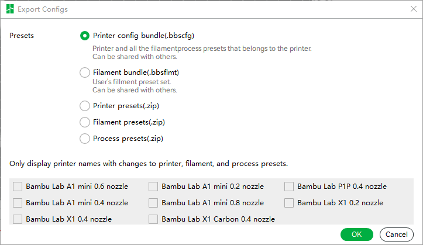The height and width of the screenshot is (245, 423).
Task: Click the Printer config bundle description text
Action: coord(202,53)
